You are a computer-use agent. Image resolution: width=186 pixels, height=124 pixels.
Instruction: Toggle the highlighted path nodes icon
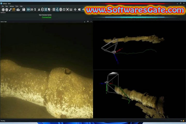coord(57,10)
